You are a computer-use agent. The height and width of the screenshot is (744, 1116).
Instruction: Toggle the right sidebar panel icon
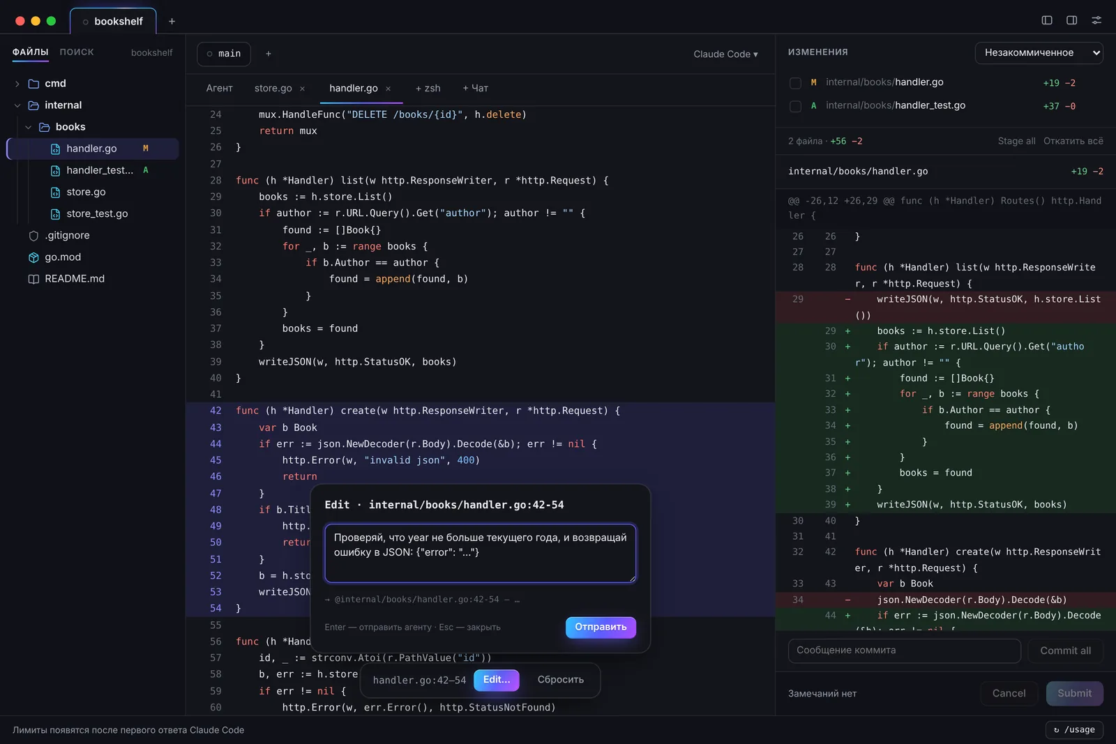pyautogui.click(x=1072, y=20)
